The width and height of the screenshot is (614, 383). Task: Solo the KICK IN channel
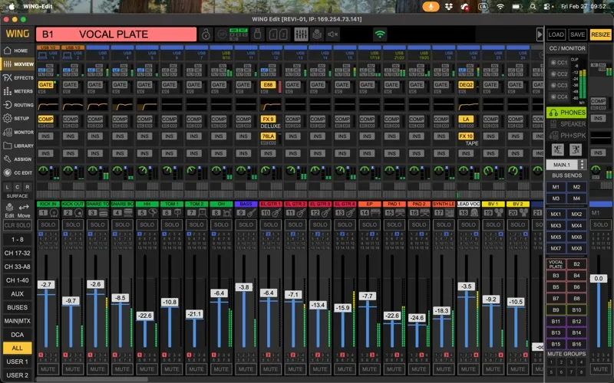[48, 224]
